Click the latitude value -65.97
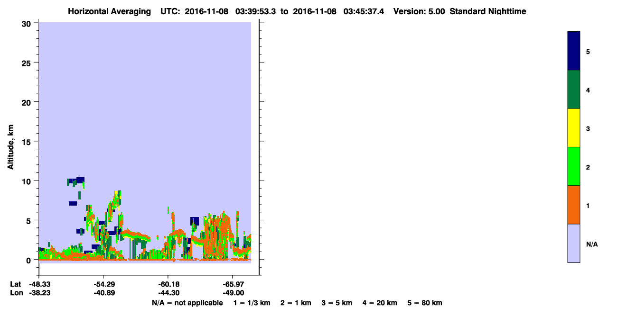The width and height of the screenshot is (617, 316). 233,284
